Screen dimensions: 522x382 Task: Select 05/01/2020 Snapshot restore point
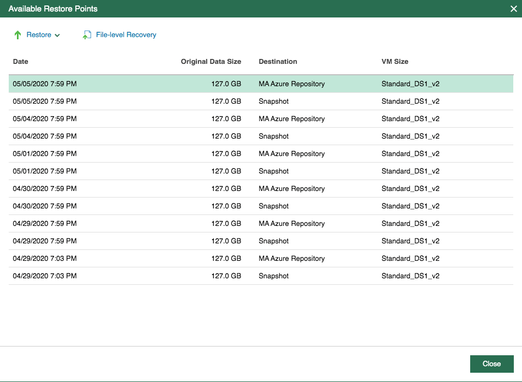click(261, 171)
